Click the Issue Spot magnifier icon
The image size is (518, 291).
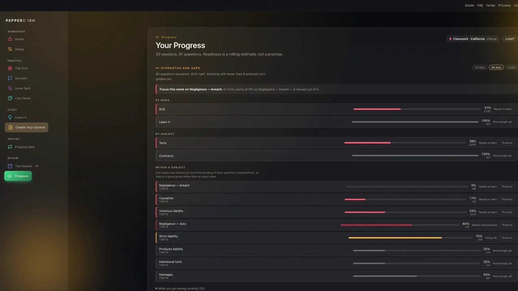(x=10, y=88)
